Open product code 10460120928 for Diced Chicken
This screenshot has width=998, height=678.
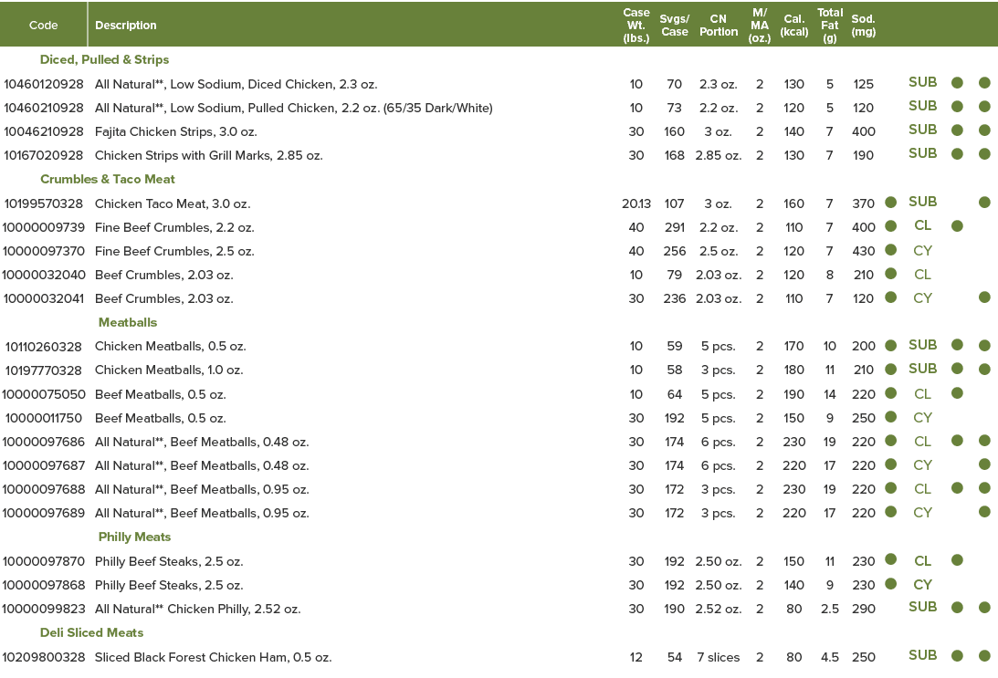43,84
